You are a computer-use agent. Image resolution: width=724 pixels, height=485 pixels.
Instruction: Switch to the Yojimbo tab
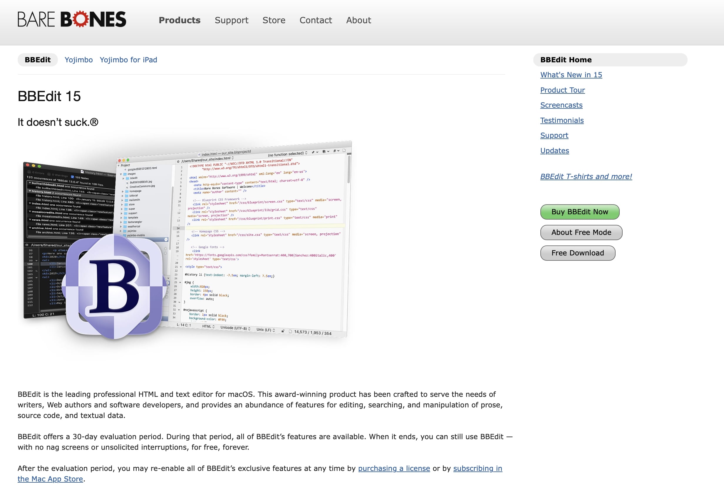[x=78, y=60]
